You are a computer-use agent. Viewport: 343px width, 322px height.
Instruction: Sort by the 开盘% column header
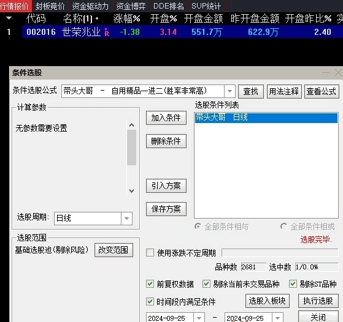coord(163,19)
